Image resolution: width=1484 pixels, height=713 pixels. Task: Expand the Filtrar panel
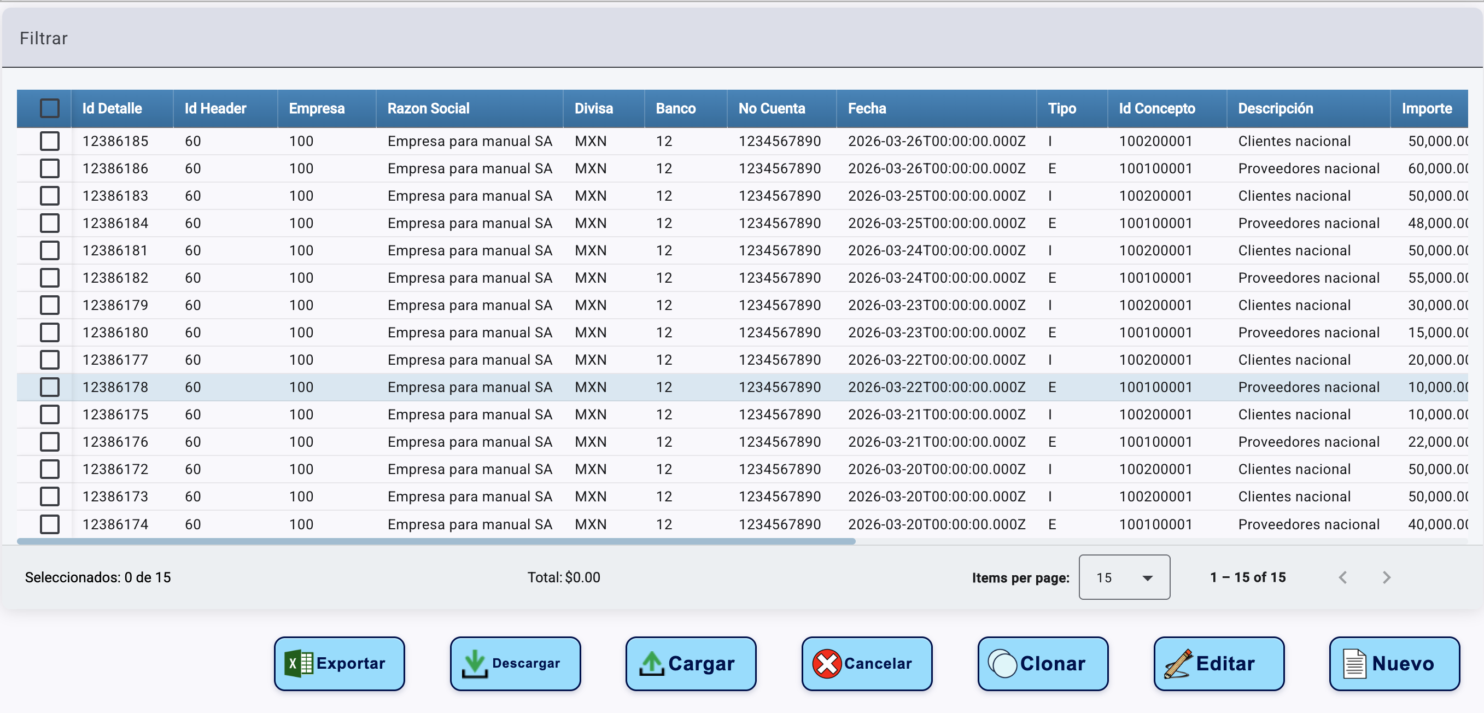click(x=44, y=38)
